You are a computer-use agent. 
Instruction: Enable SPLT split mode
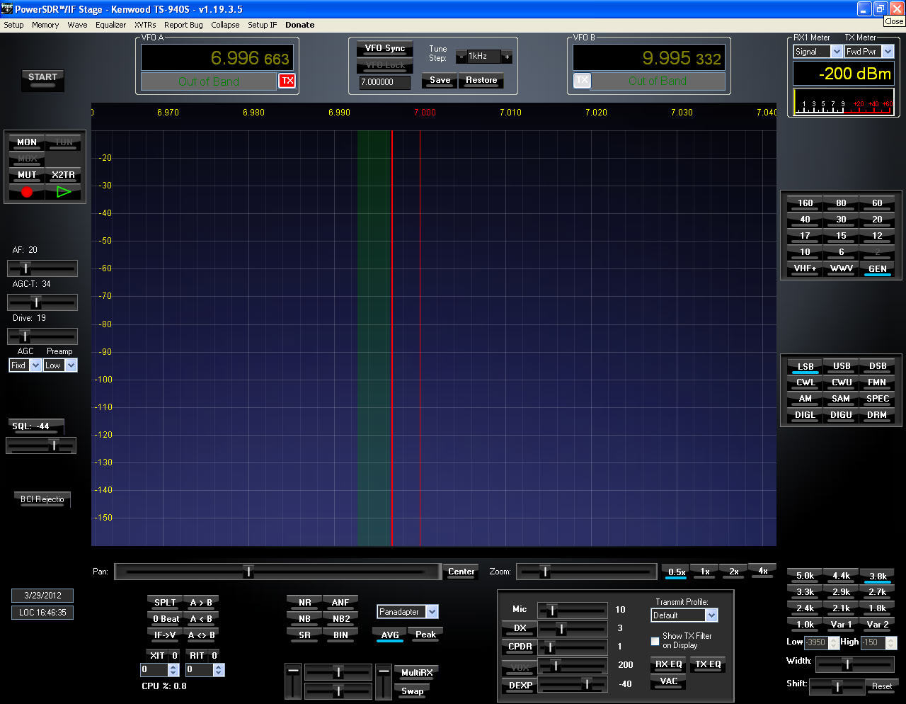coord(165,603)
